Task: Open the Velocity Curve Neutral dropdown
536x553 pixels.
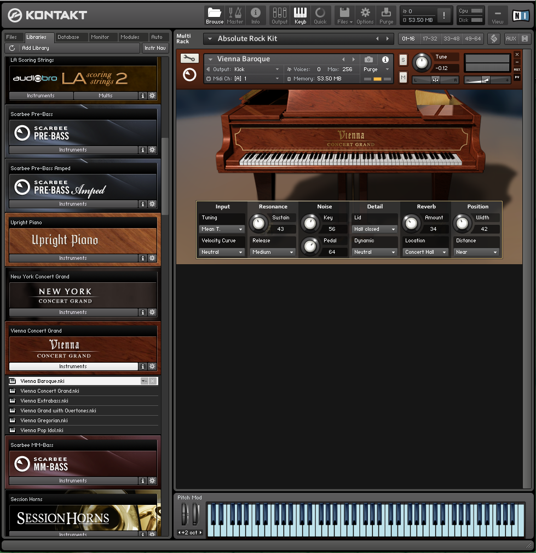Action: [222, 252]
